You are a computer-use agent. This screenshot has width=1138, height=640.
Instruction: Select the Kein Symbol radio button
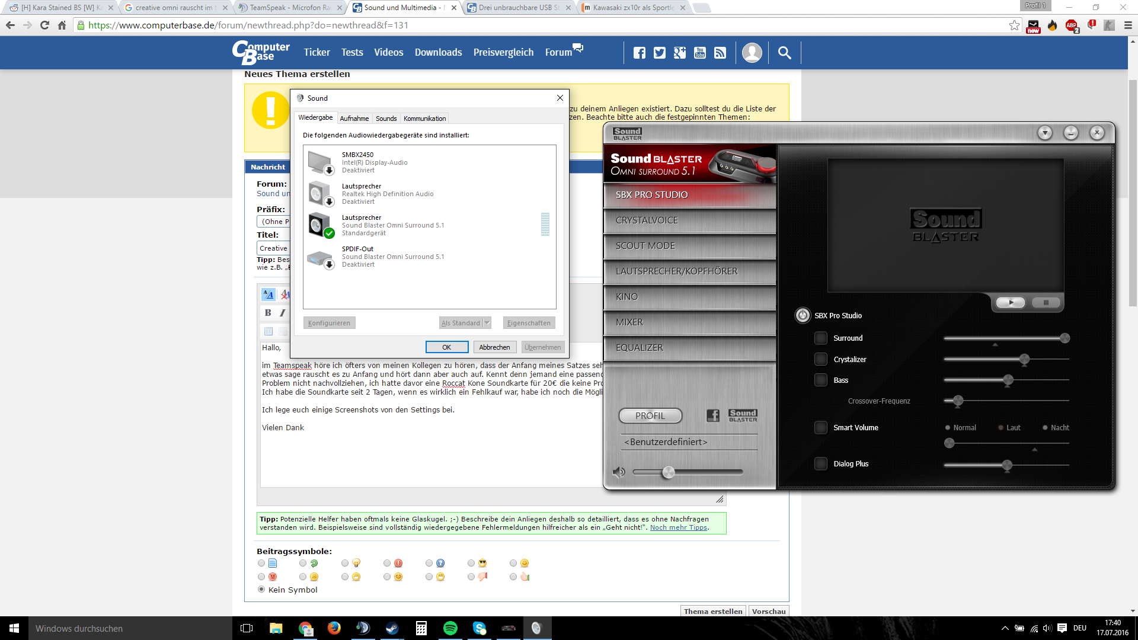click(261, 590)
